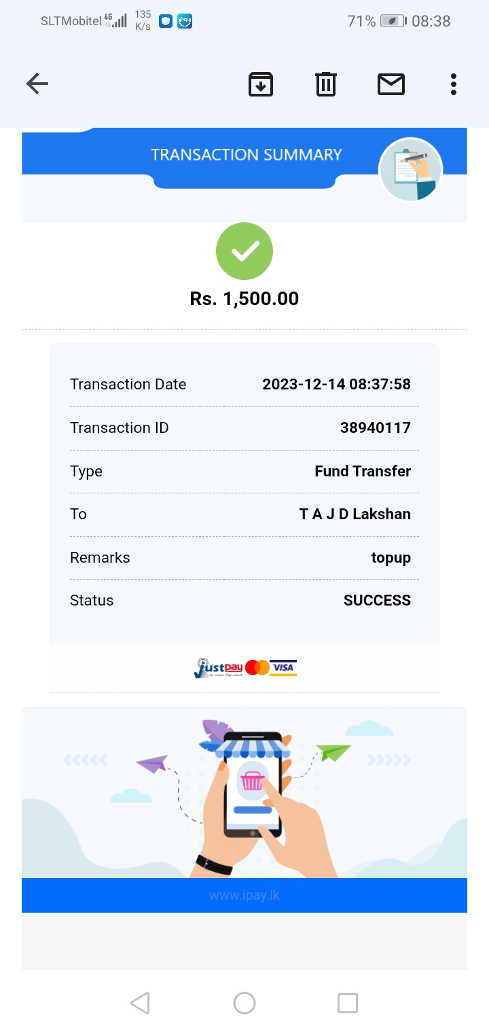This screenshot has height=1033, width=489.
Task: Tap the Mastercard logo
Action: (257, 667)
